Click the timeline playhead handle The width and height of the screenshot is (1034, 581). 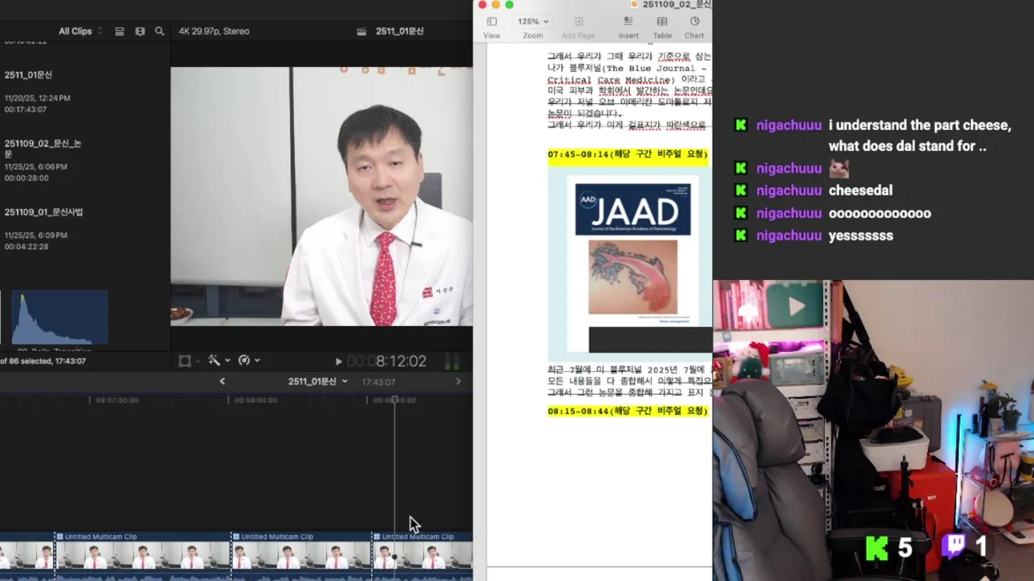click(394, 399)
